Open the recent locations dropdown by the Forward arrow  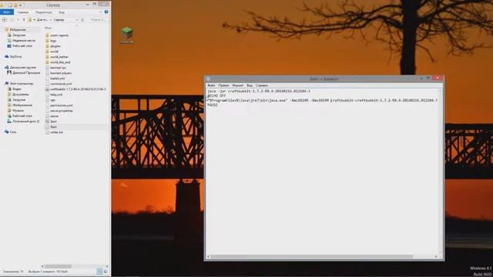(18, 20)
